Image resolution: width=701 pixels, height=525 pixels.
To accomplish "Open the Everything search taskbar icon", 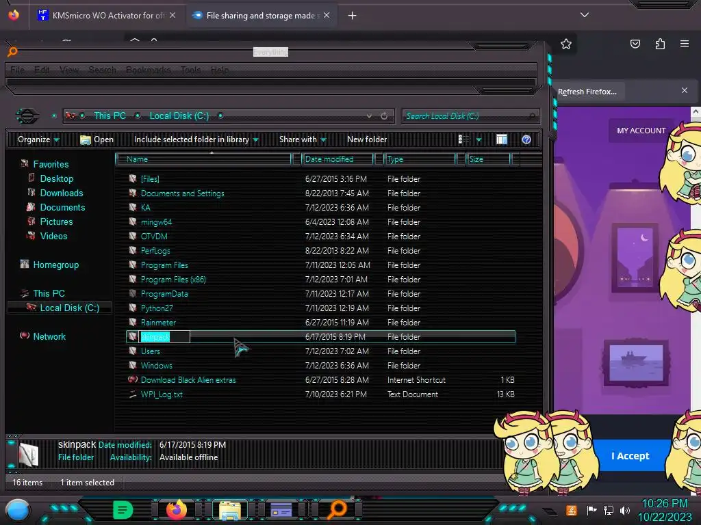I will pyautogui.click(x=337, y=510).
